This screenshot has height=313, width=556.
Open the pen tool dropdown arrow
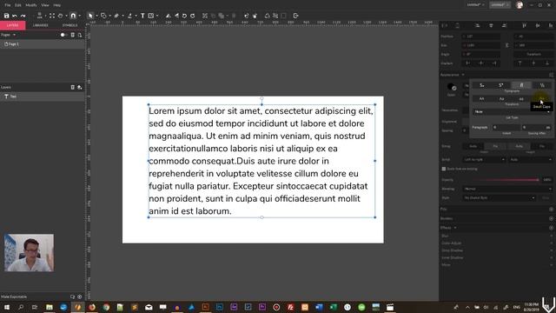122,16
